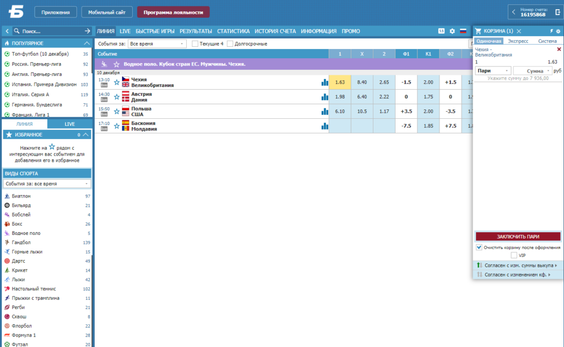Click the Мобильный сайт button
Image resolution: width=564 pixels, height=347 pixels.
tap(107, 12)
